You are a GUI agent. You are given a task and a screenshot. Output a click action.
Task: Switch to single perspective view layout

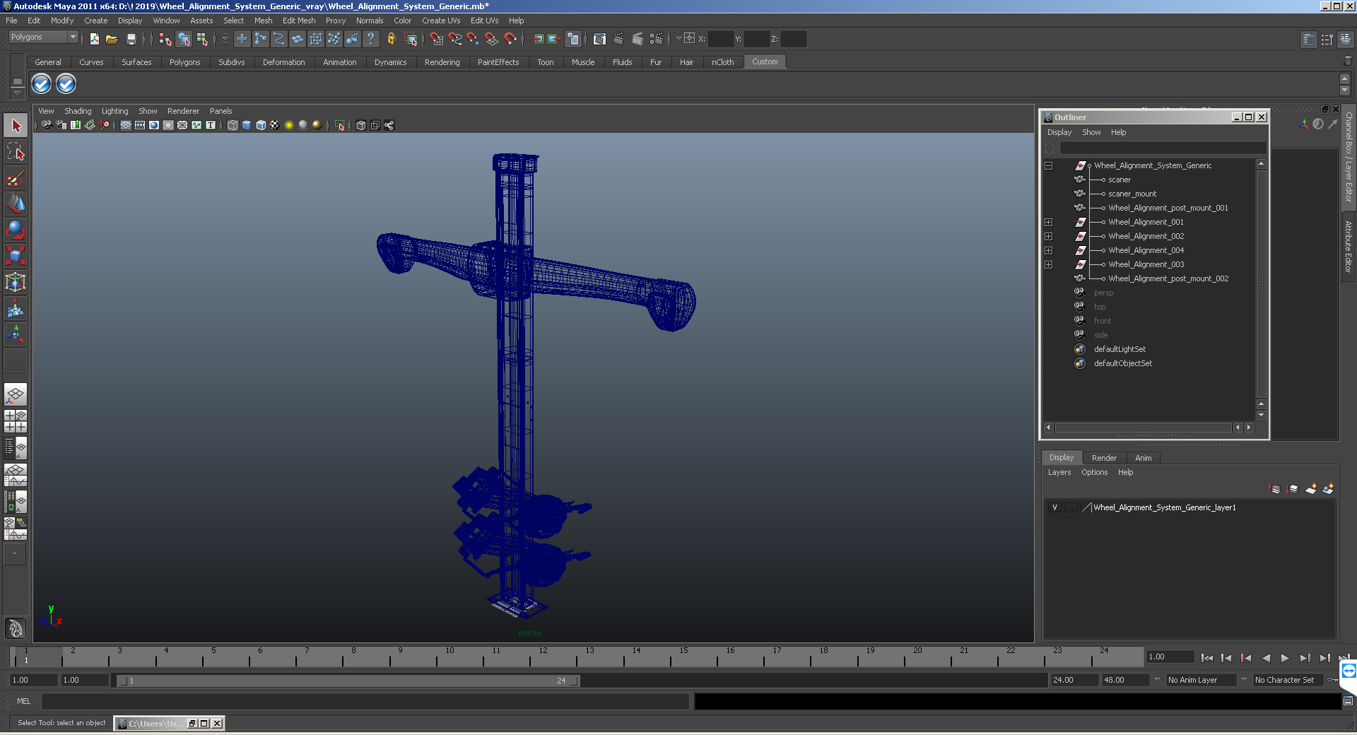tap(16, 394)
